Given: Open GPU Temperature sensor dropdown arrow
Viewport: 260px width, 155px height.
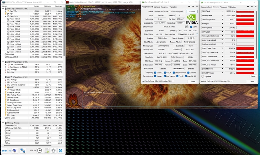Looking at the screenshot, I should point(222,19).
